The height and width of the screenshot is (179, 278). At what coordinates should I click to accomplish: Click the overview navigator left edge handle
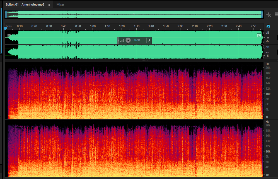[6, 14]
